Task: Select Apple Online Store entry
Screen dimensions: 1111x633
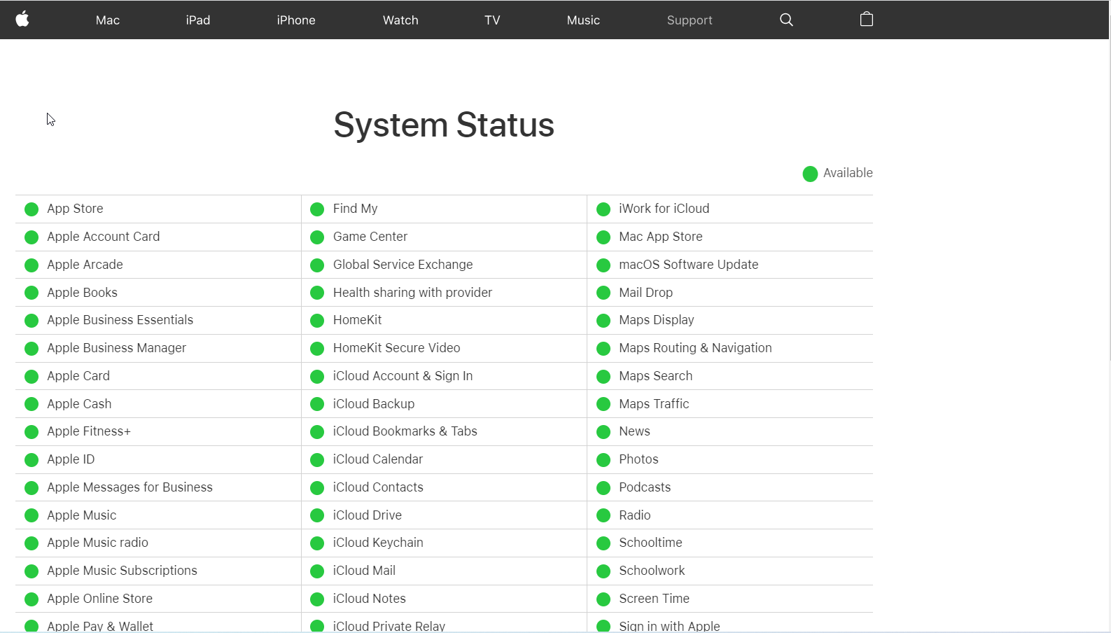Action: (100, 599)
